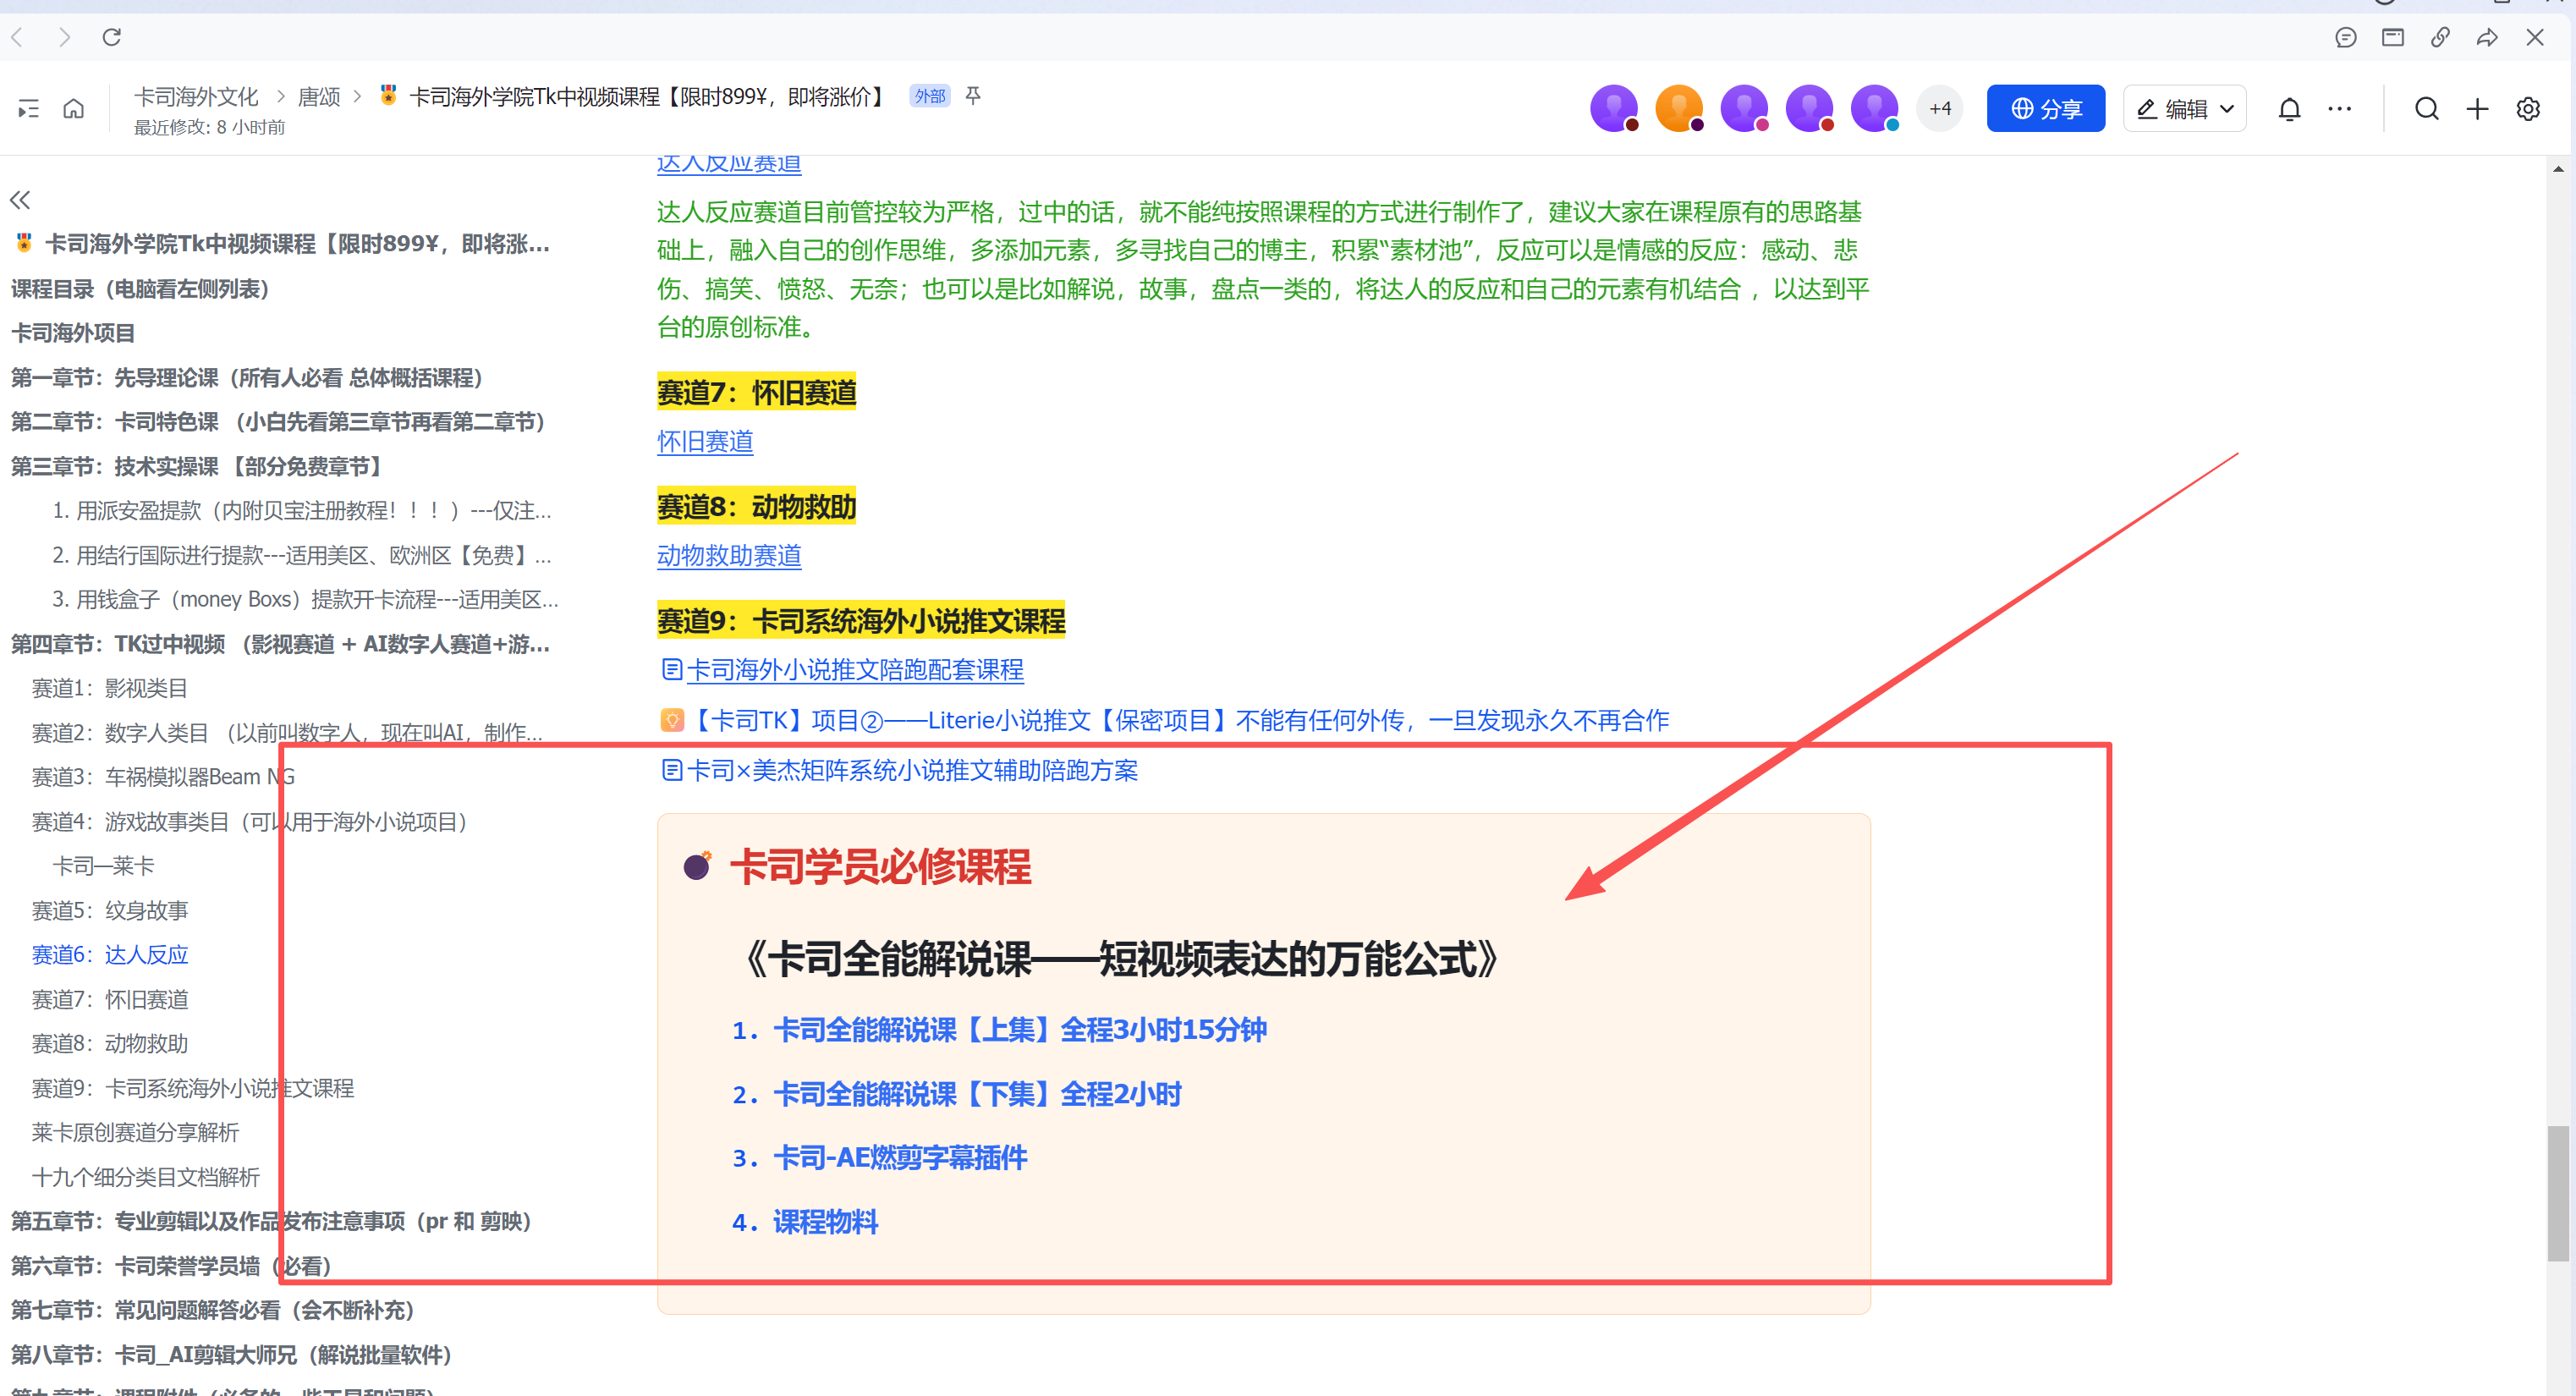This screenshot has height=1396, width=2576.
Task: Jump to outline item 卡司海外项目
Action: [x=73, y=333]
